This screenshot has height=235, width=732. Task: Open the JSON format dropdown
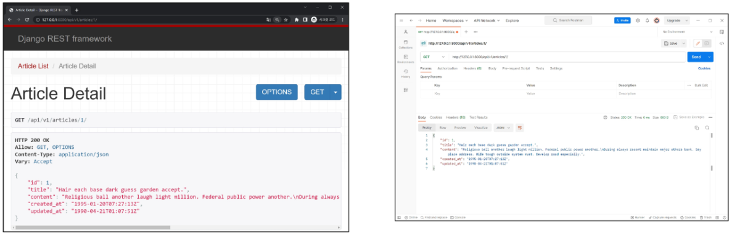pyautogui.click(x=503, y=127)
